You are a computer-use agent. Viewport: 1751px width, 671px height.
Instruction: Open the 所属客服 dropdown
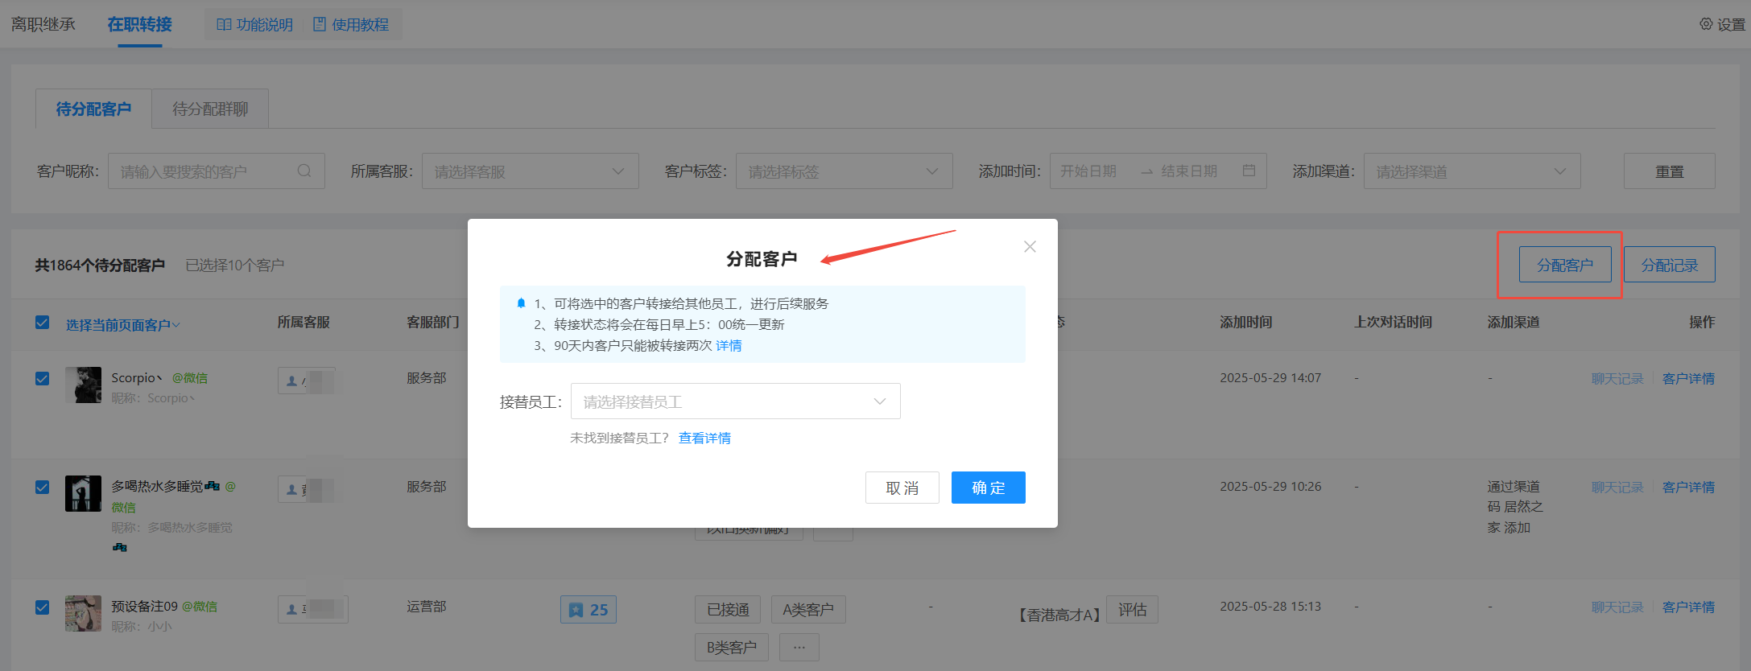click(x=530, y=171)
